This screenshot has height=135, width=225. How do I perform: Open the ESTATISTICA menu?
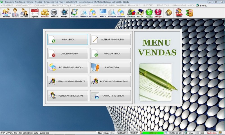(163, 5)
